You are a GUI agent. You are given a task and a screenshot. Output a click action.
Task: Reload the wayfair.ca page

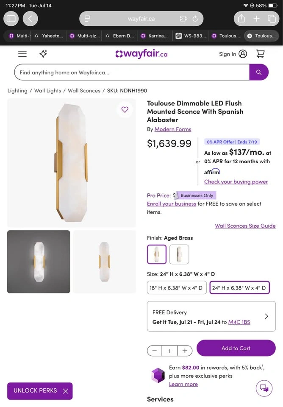pos(195,19)
